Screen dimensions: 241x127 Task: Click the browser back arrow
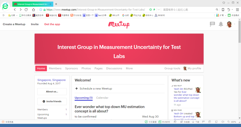click(x=15, y=10)
